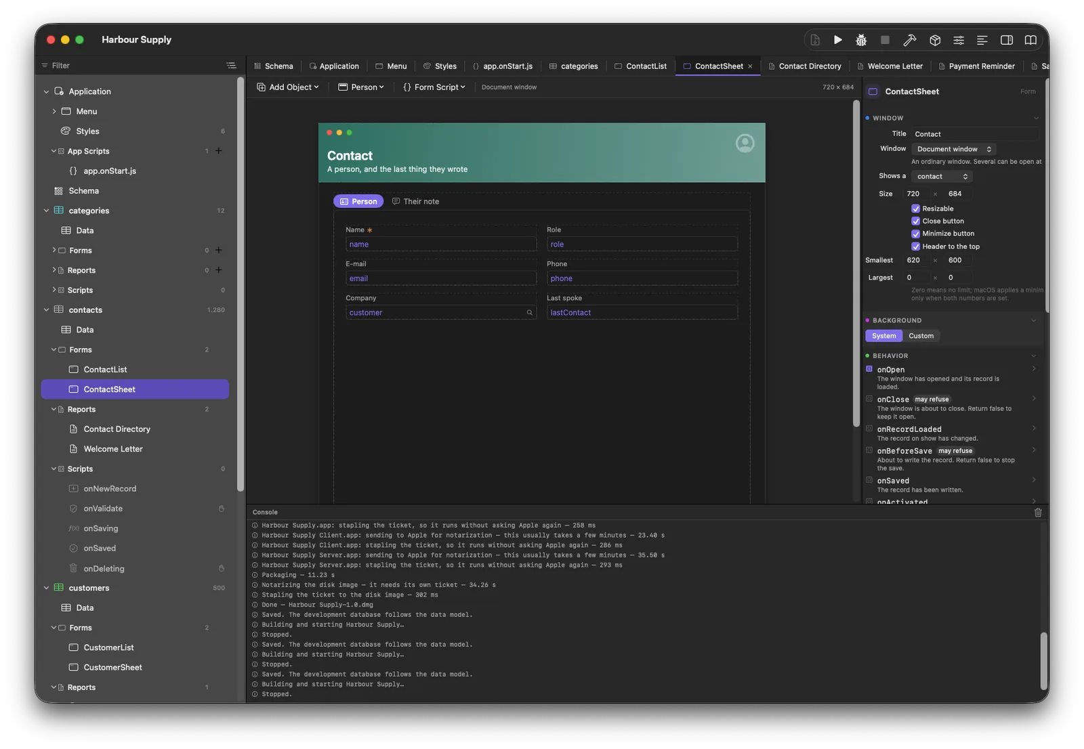Screen dimensions: 1084x749
Task: Add a new App Script with plus
Action: (219, 151)
